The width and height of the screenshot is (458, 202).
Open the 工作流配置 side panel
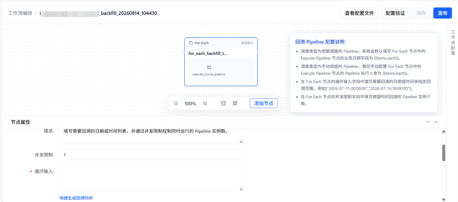point(453,42)
